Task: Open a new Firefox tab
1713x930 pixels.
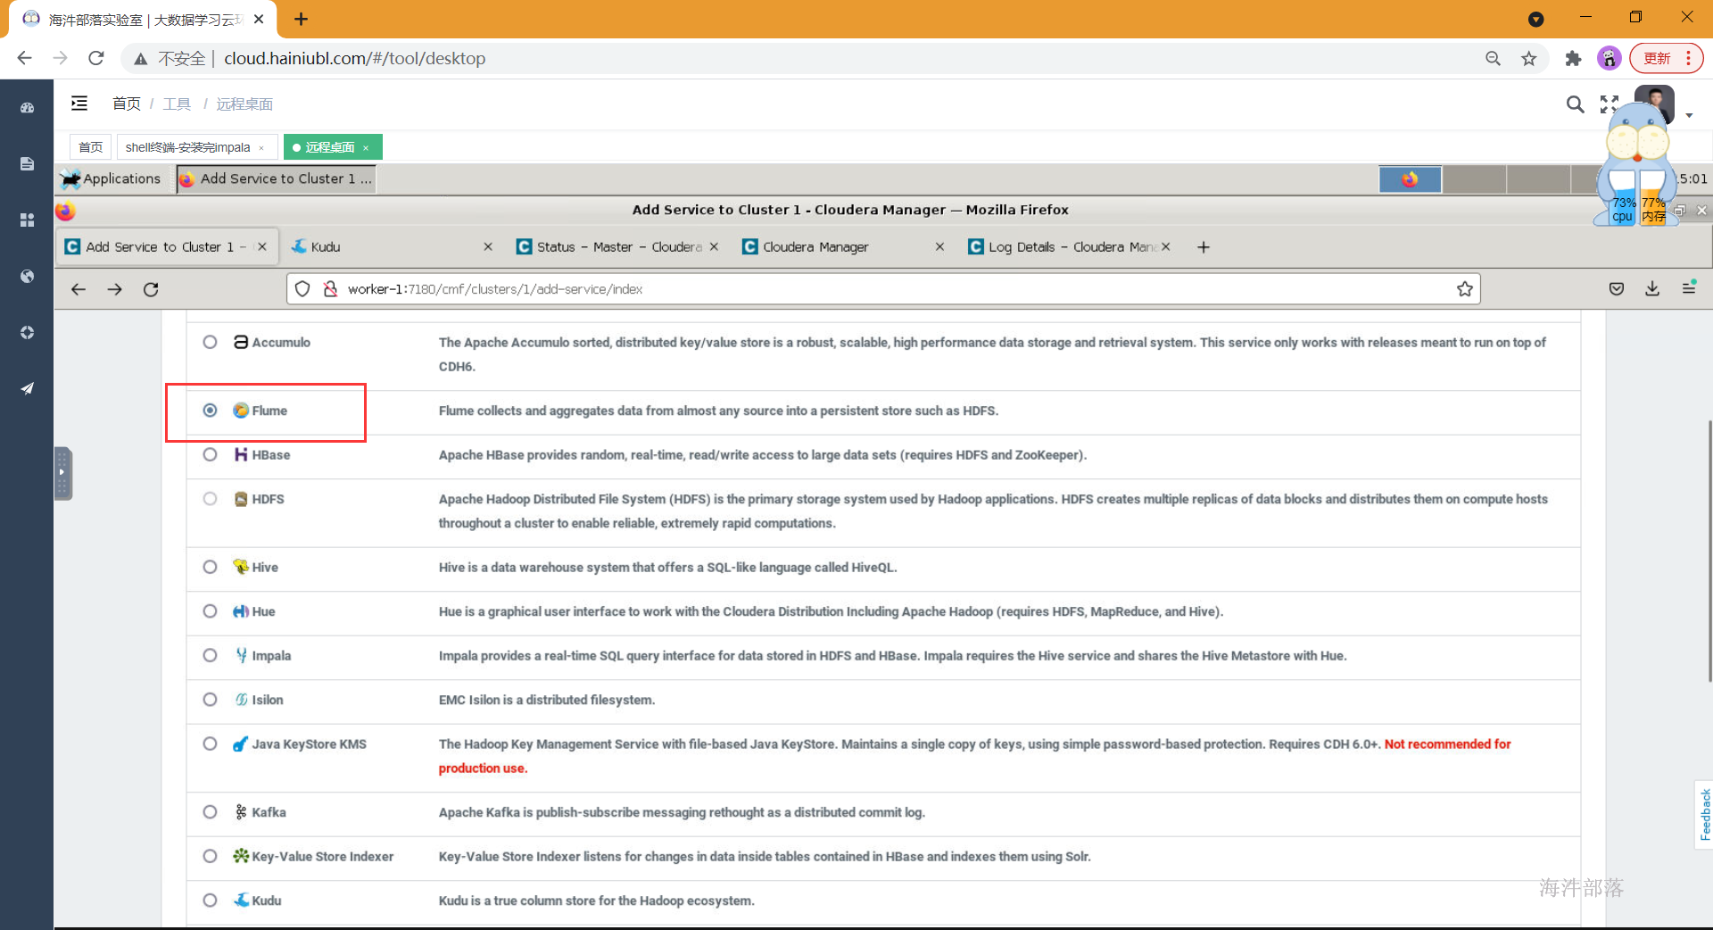Action: pos(1204,247)
